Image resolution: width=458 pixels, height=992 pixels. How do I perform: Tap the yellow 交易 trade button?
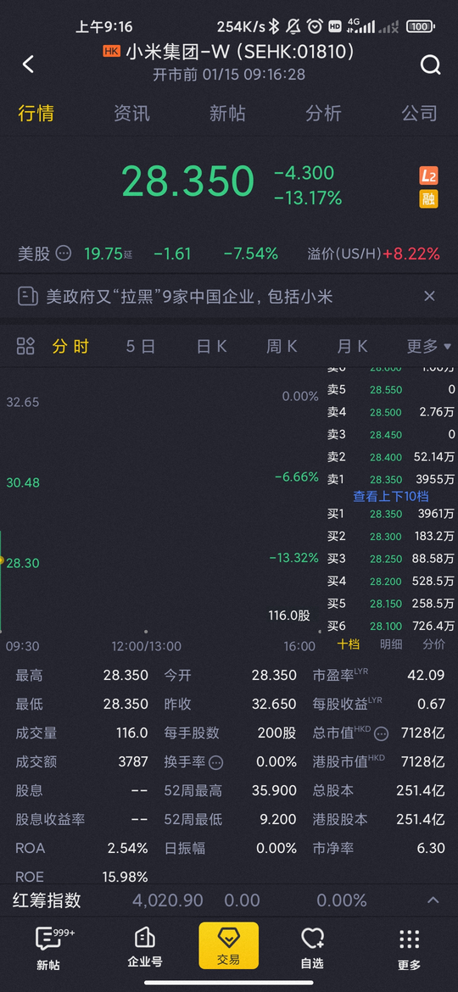[228, 945]
